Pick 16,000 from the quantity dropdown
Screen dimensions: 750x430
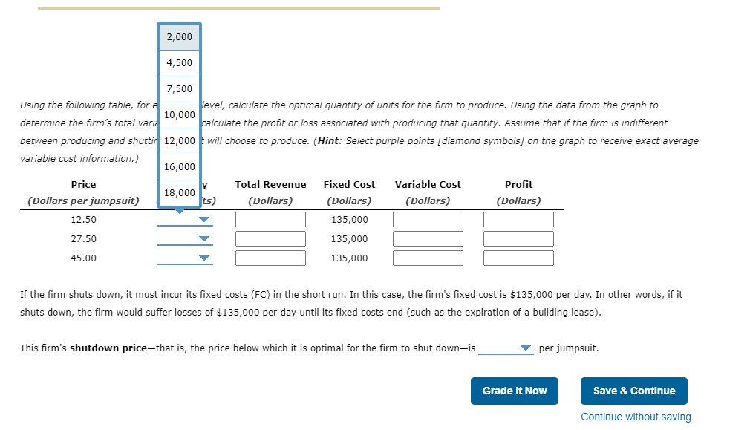[x=179, y=166]
